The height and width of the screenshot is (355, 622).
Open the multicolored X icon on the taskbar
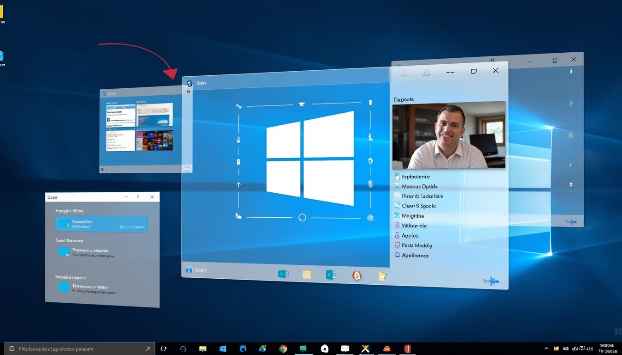tap(365, 349)
